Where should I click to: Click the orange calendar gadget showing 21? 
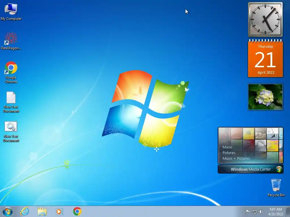pos(265,58)
